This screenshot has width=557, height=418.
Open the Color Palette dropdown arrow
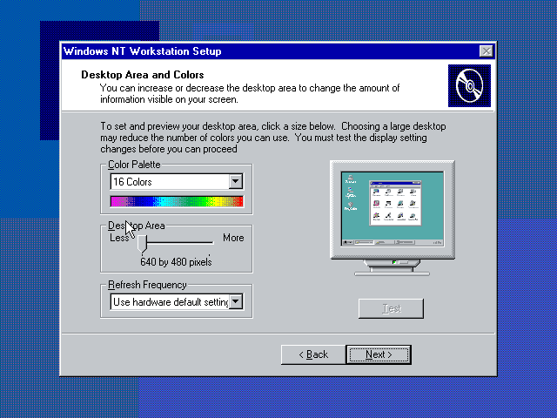pyautogui.click(x=236, y=182)
